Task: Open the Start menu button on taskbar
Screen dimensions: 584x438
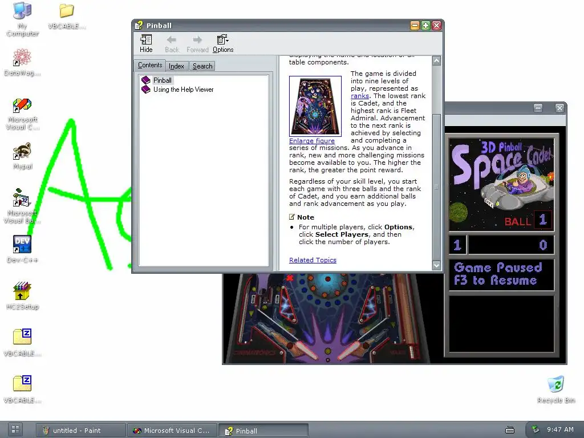Action: [15, 429]
